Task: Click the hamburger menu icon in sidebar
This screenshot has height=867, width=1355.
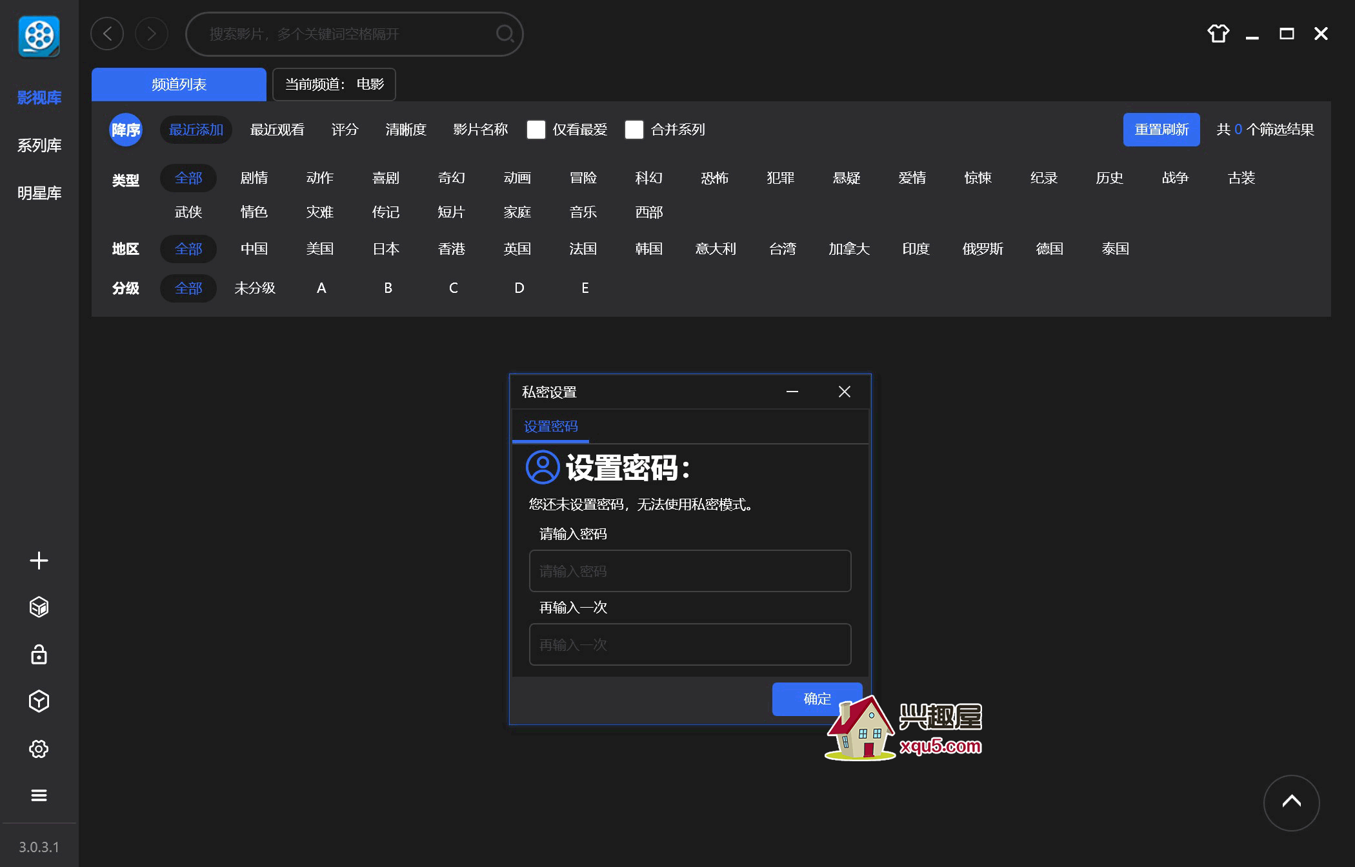Action: [x=39, y=795]
